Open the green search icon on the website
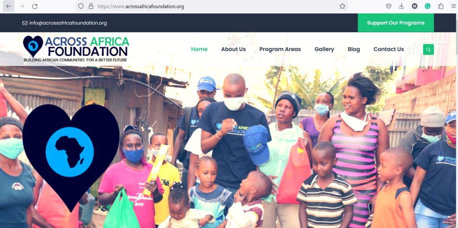The image size is (458, 228). [428, 50]
